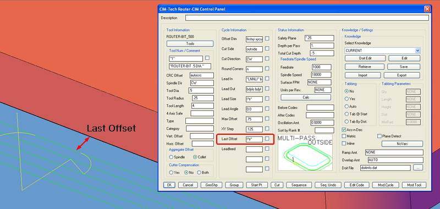Tick the checkbox next to Last Offset
The width and height of the screenshot is (440, 209).
(x=267, y=139)
